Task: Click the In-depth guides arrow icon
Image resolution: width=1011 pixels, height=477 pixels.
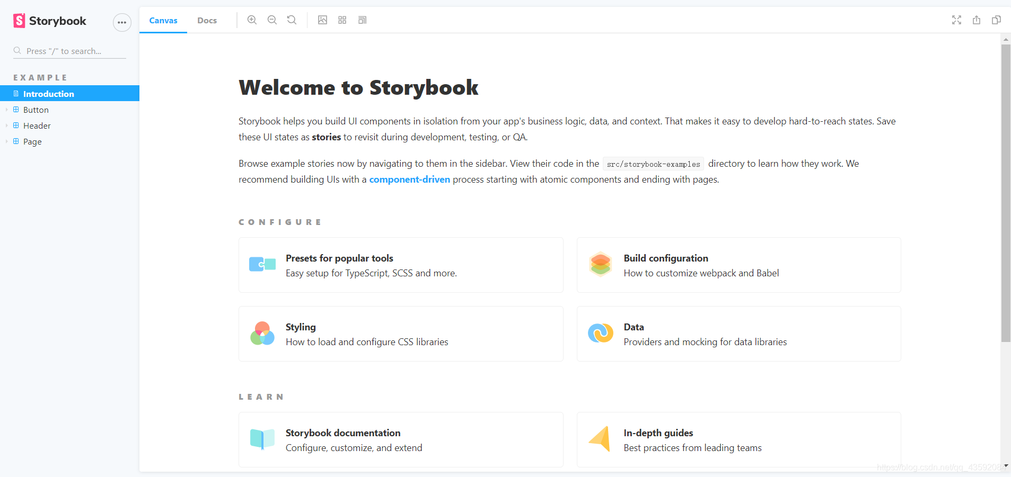Action: 600,439
